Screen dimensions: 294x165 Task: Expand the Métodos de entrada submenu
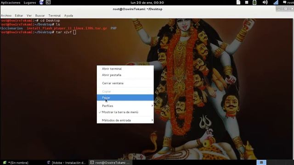click(125, 120)
